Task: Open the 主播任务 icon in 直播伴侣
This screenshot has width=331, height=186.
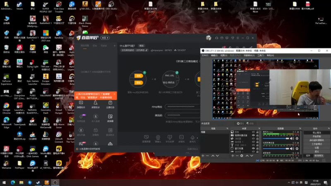Action: pos(110,105)
